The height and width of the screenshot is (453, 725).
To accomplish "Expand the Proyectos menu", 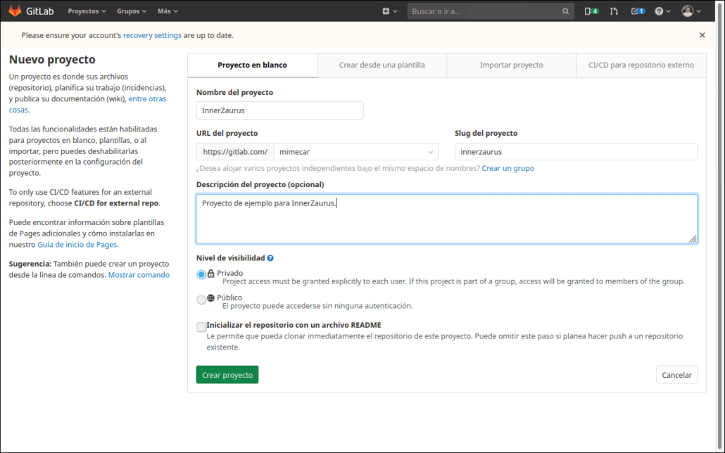I will tap(87, 11).
